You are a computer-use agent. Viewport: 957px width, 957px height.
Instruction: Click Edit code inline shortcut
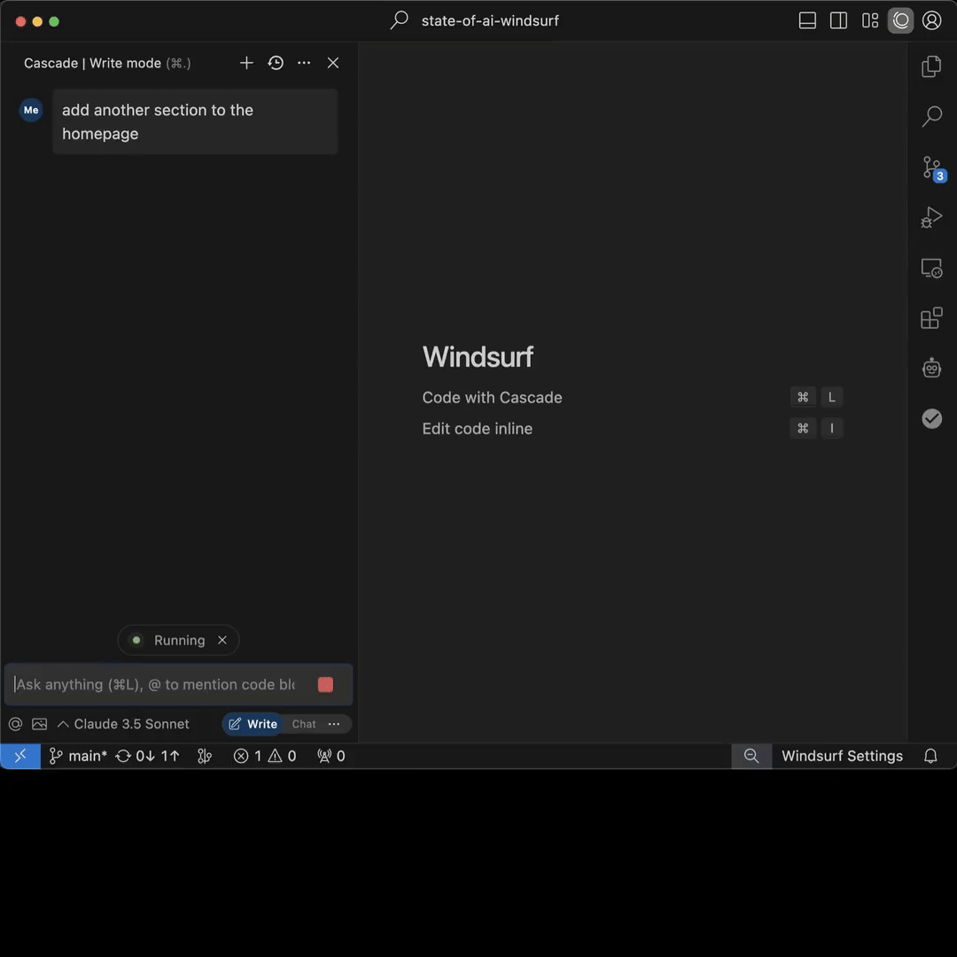click(x=633, y=429)
